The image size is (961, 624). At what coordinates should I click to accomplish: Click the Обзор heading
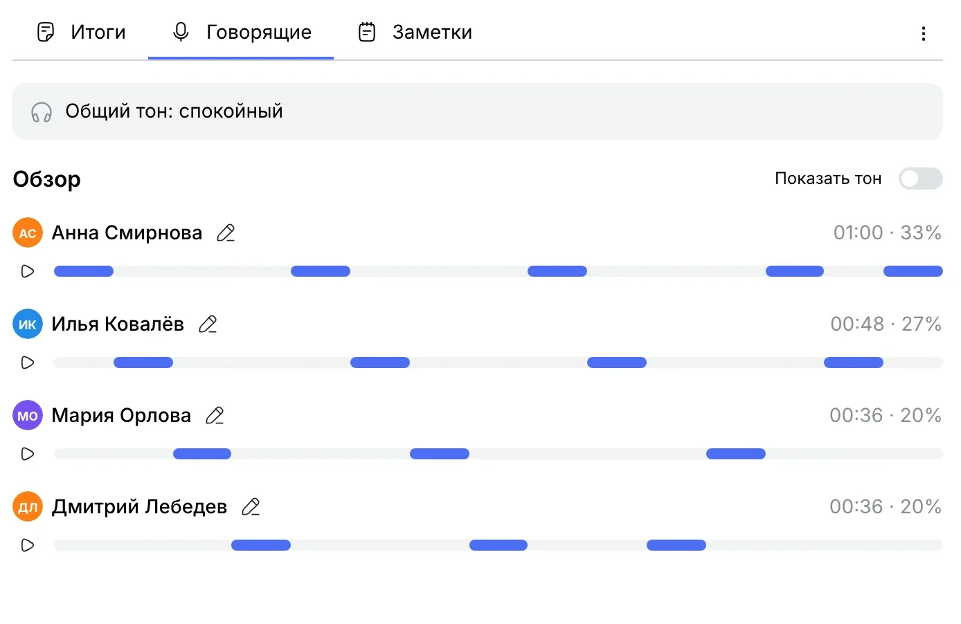tap(47, 179)
